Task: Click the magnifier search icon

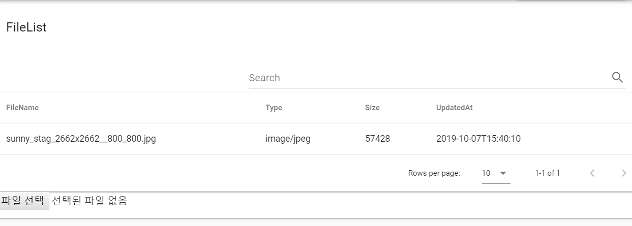Action: pos(617,77)
